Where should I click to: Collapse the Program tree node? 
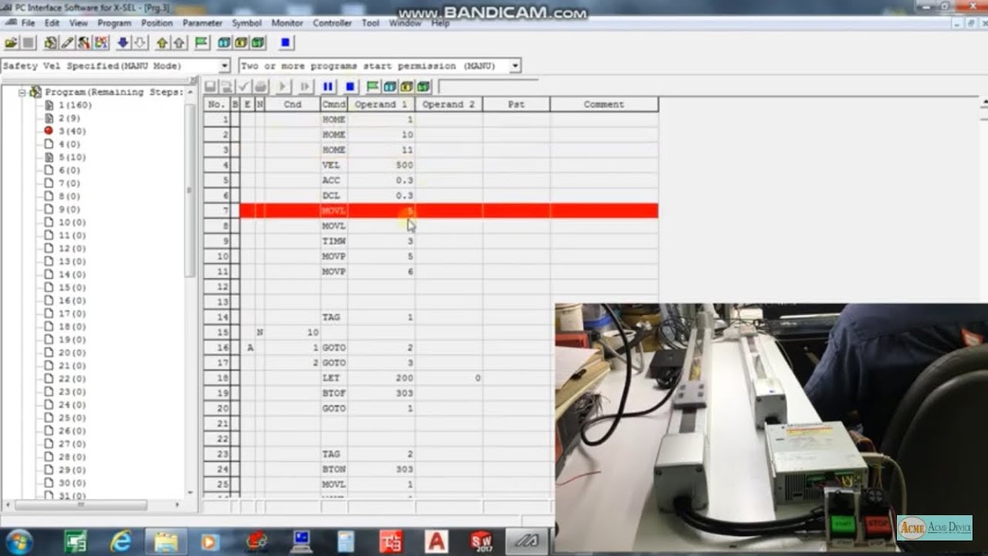22,92
